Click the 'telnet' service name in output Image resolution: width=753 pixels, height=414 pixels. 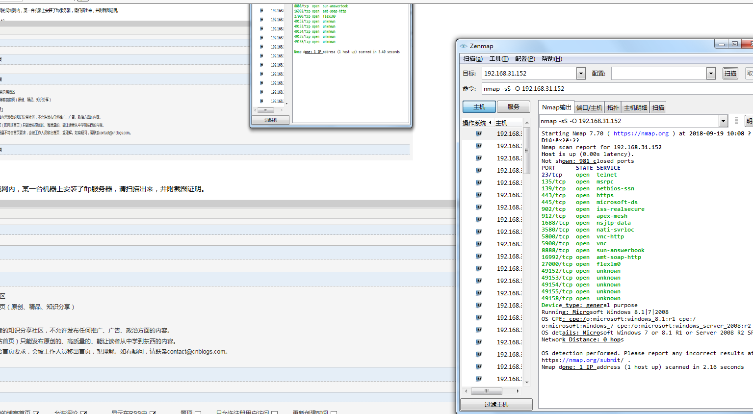point(607,175)
